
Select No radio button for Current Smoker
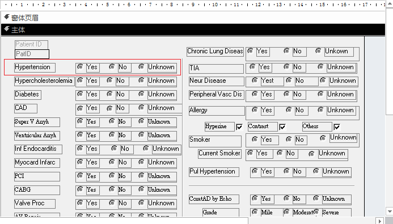point(280,153)
